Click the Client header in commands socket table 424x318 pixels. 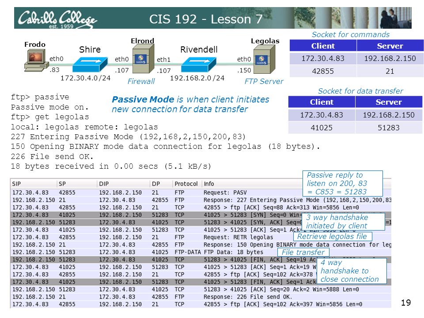[x=323, y=45]
